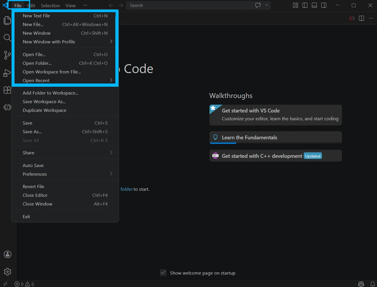Choose Revert File
The height and width of the screenshot is (287, 377).
pos(65,186)
